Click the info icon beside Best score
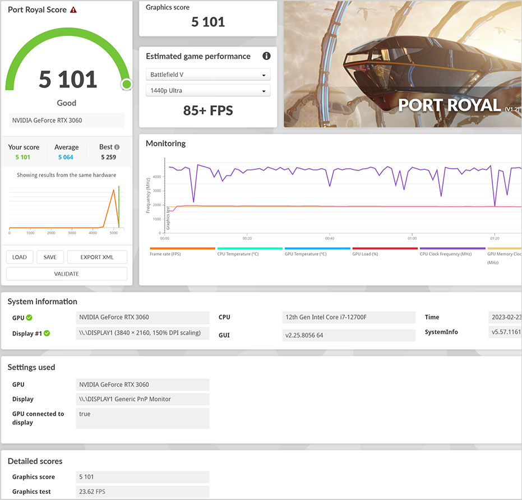Image resolution: width=522 pixels, height=500 pixels. tap(117, 147)
